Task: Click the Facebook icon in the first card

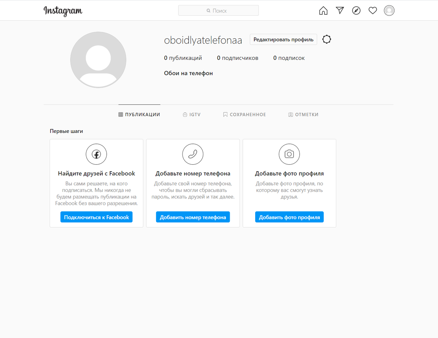Action: [x=96, y=154]
